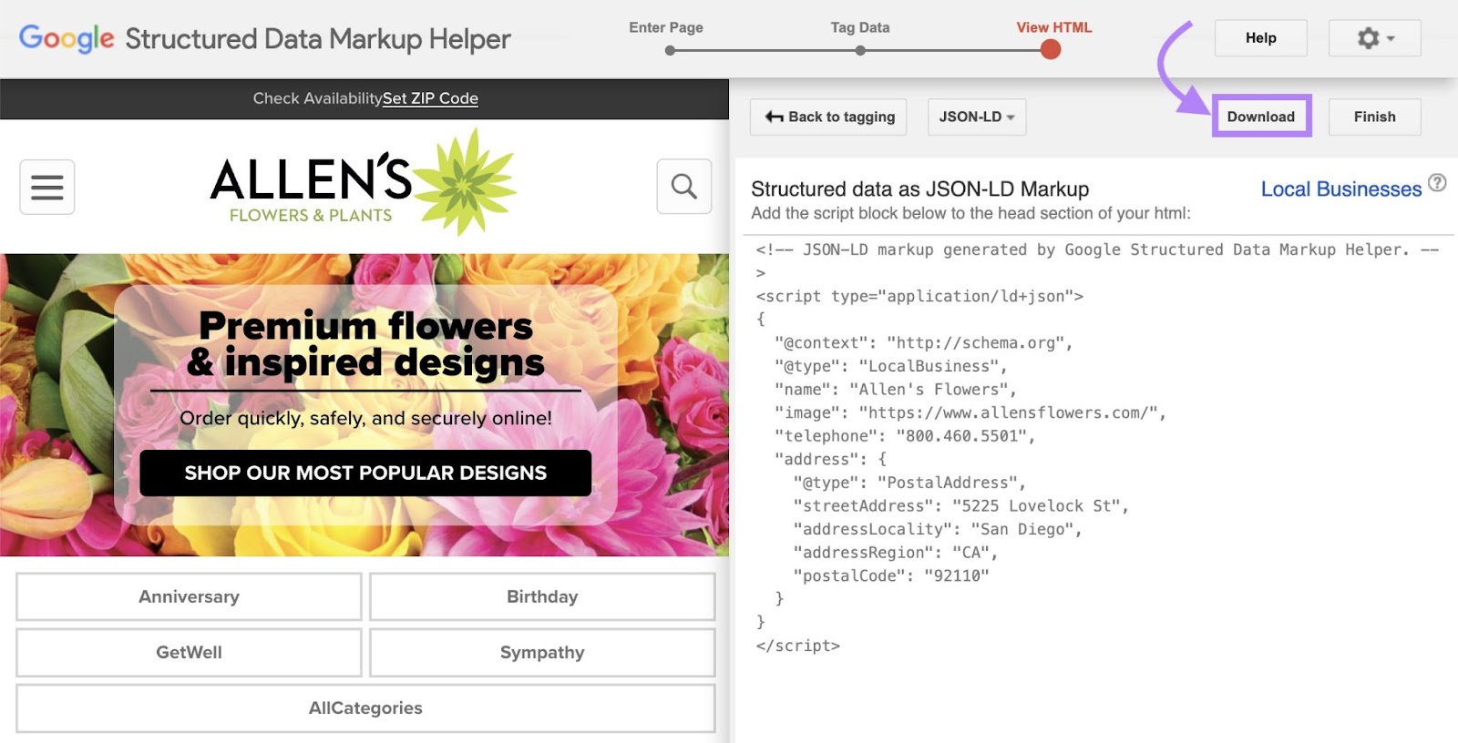Click the streetAddress "5225 Lovelock St" line
Screen dimensions: 1458x743
(961, 506)
